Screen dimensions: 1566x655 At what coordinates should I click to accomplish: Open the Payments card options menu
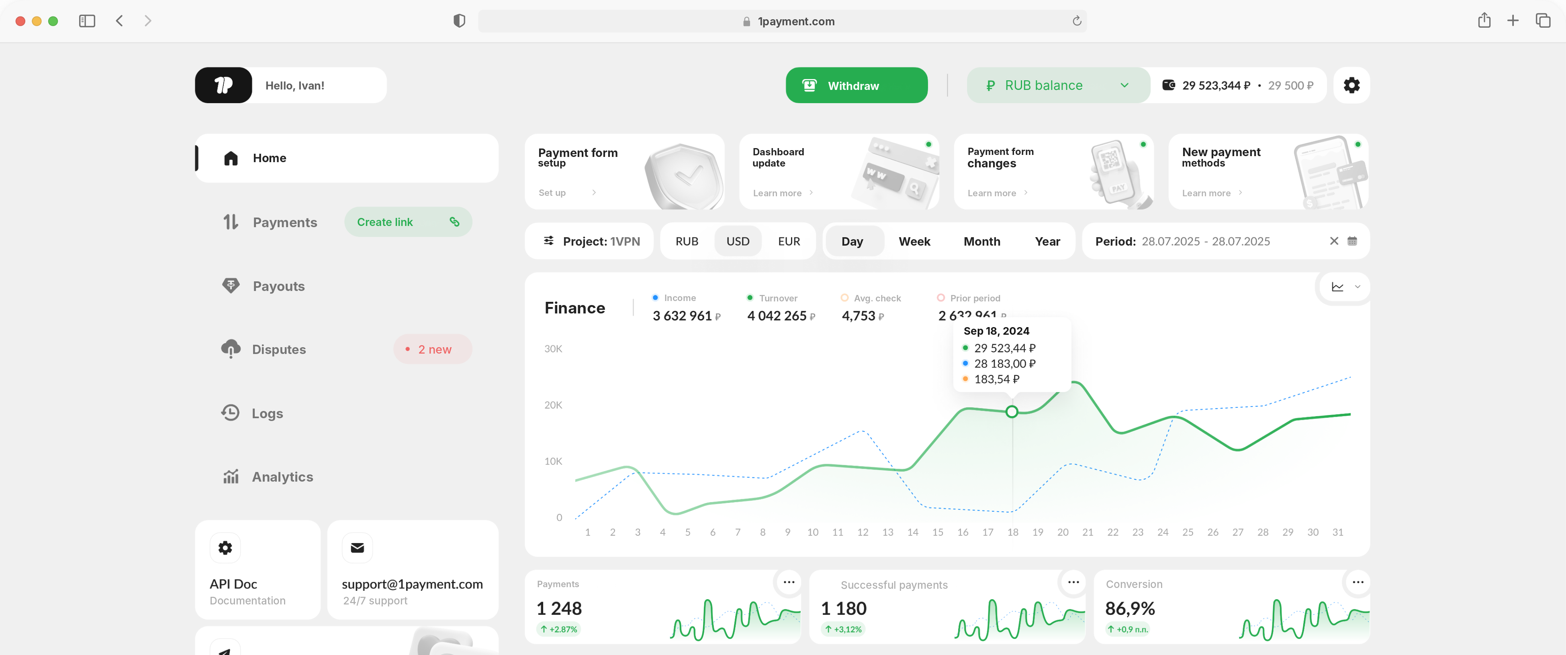point(789,582)
